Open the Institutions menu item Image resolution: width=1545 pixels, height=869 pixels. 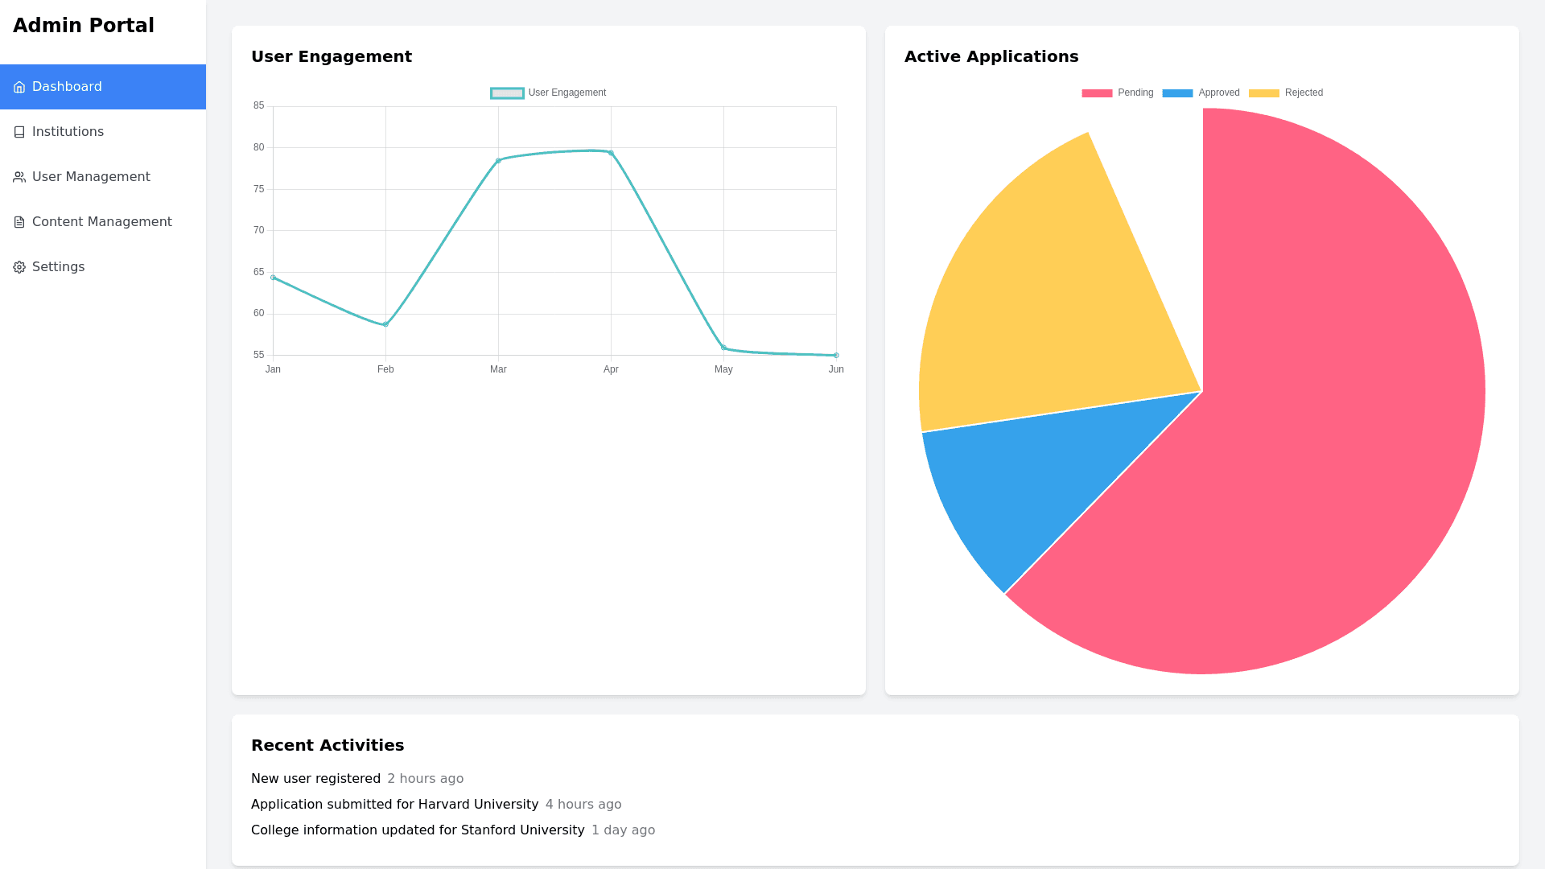[x=68, y=132]
